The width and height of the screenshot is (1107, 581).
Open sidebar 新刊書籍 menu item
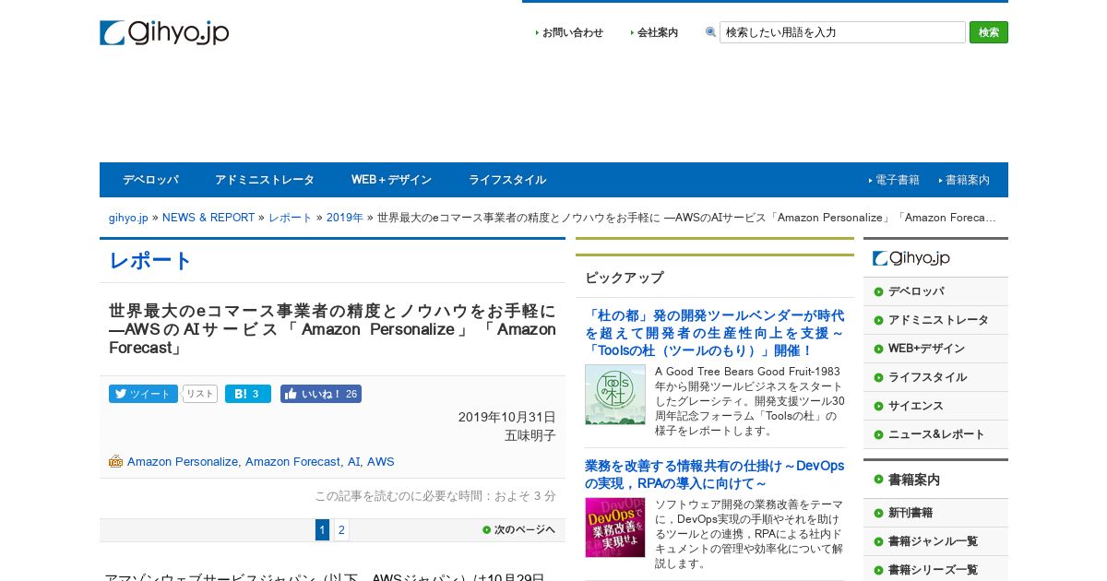[x=935, y=513]
